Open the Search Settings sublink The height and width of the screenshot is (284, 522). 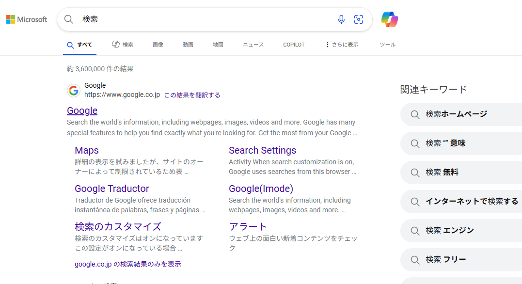(262, 150)
